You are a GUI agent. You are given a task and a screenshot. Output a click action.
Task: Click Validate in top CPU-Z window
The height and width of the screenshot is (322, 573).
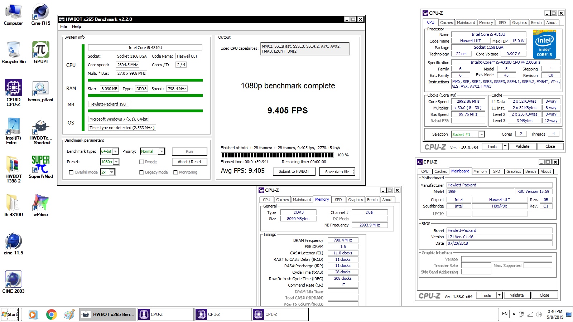(x=523, y=146)
